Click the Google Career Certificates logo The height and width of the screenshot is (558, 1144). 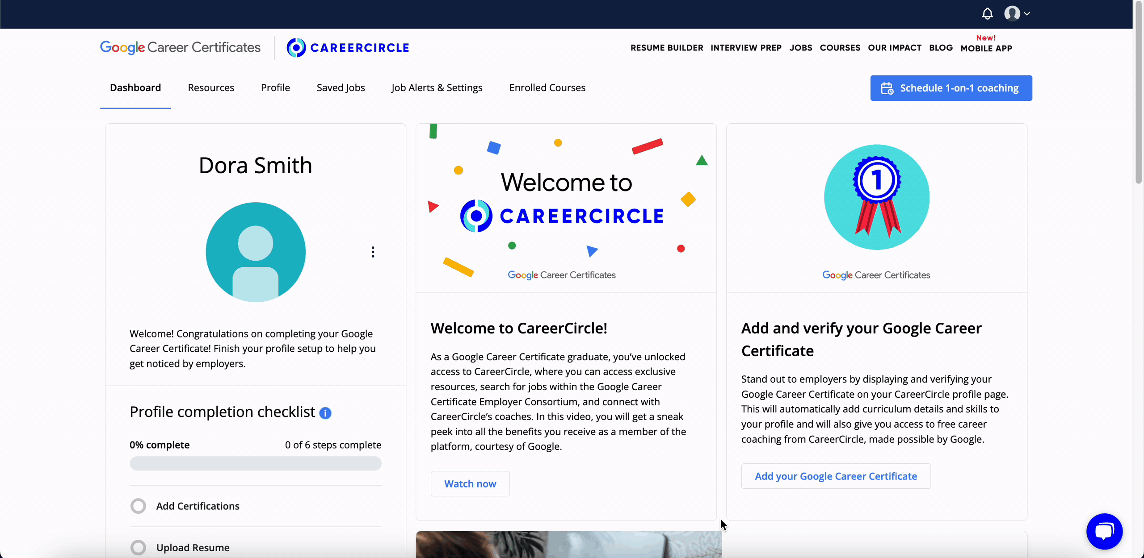coord(180,47)
